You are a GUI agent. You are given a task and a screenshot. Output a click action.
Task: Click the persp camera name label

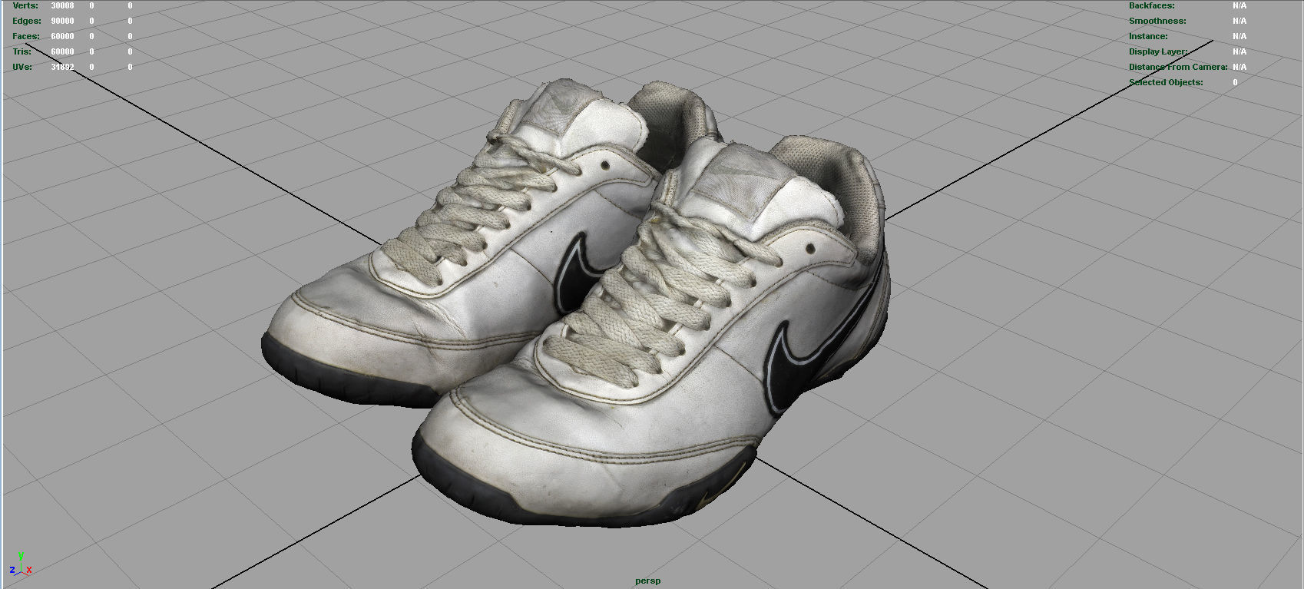(x=647, y=581)
